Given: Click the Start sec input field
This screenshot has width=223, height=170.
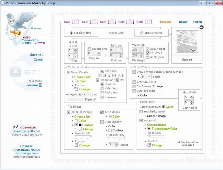Looking at the screenshot, I should (x=116, y=50).
